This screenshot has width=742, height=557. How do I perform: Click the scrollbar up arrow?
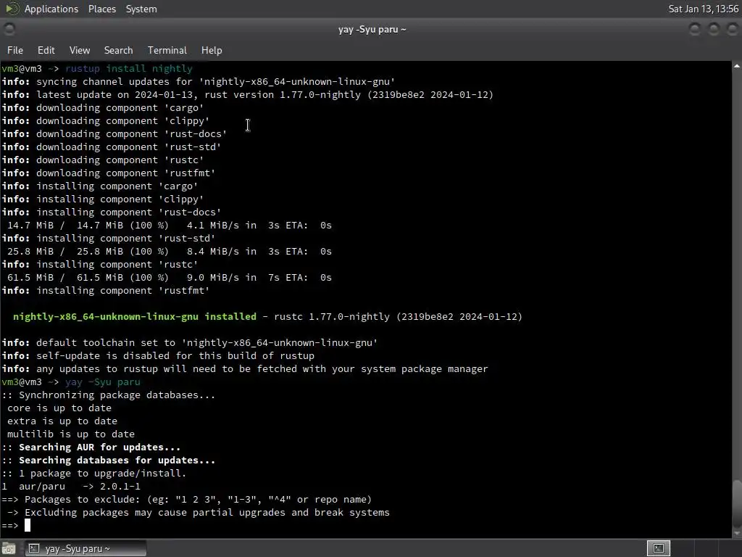coord(737,66)
